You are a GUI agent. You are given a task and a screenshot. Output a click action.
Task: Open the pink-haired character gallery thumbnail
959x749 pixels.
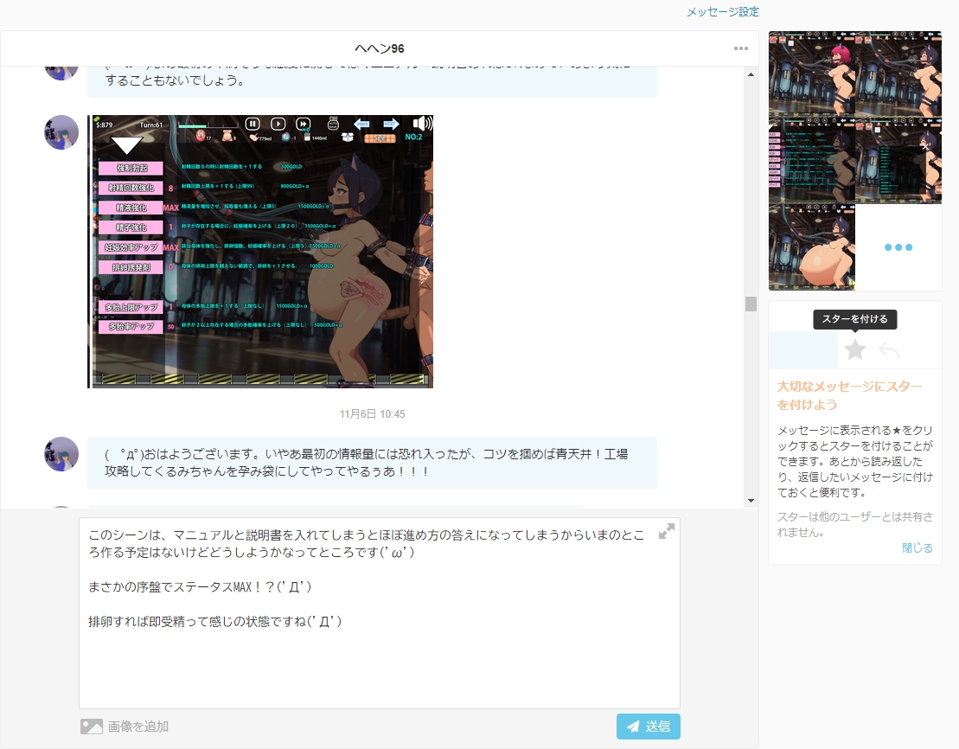pyautogui.click(x=812, y=74)
